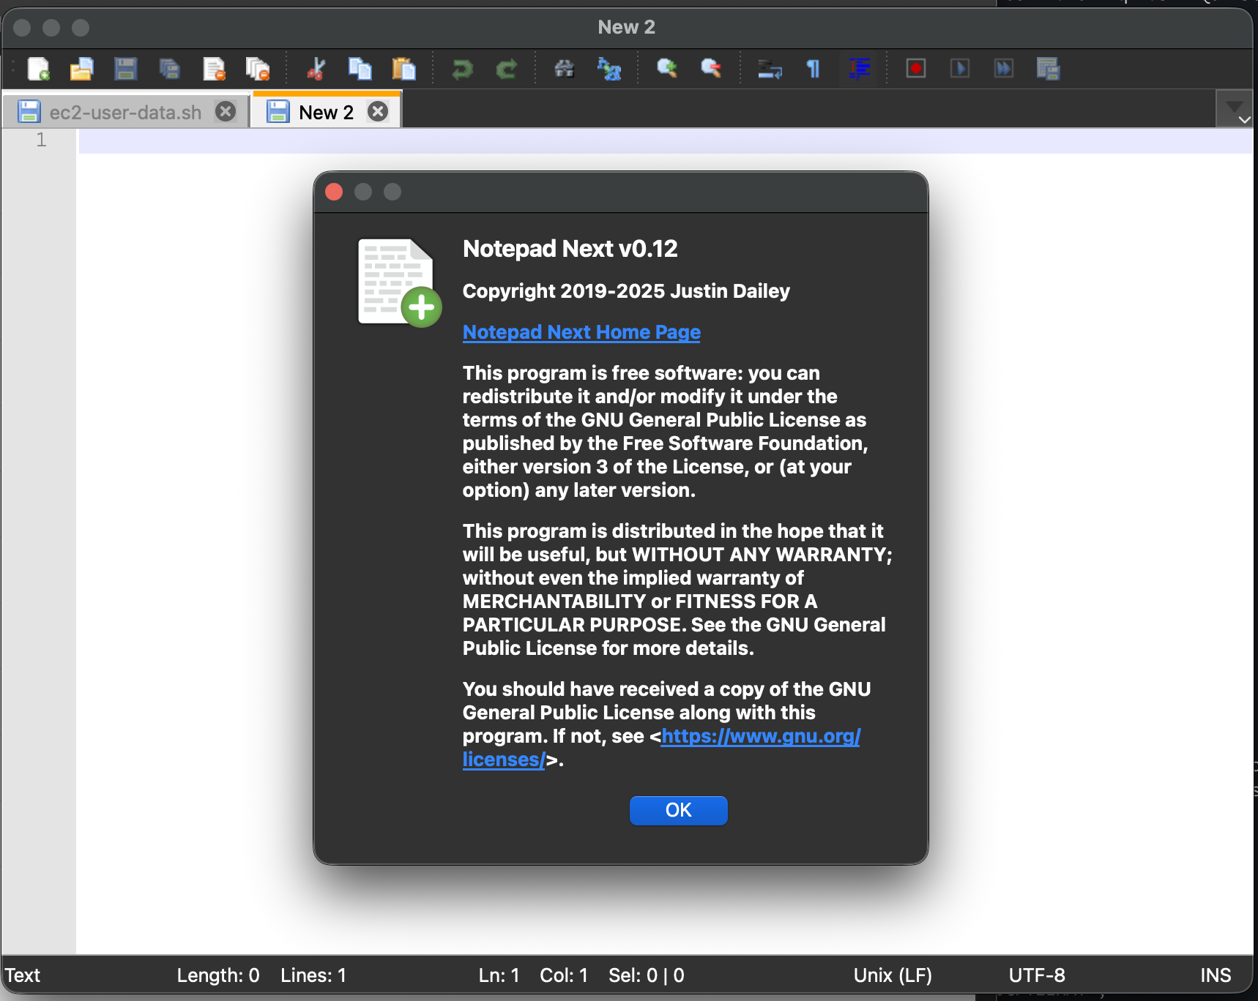Image resolution: width=1258 pixels, height=1001 pixels.
Task: Click the UTF-8 encoding indicator
Action: 1037,975
